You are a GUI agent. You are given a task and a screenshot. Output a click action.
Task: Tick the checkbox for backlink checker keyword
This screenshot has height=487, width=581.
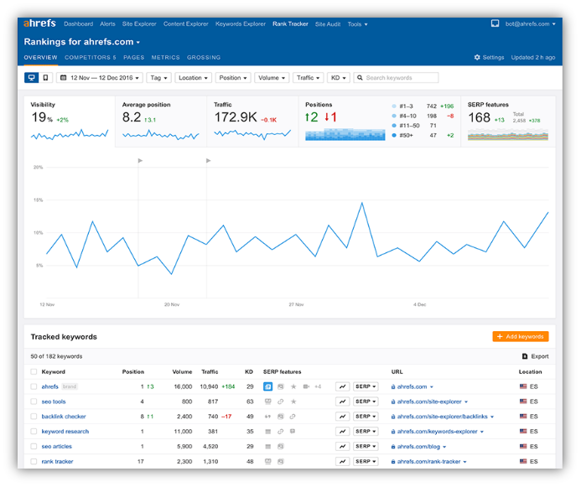[x=34, y=417]
